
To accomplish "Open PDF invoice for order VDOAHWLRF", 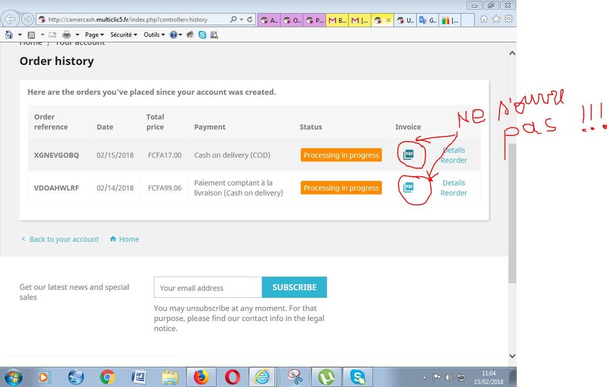I will click(409, 187).
